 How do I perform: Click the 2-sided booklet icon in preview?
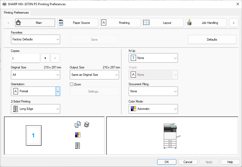coord(78,146)
